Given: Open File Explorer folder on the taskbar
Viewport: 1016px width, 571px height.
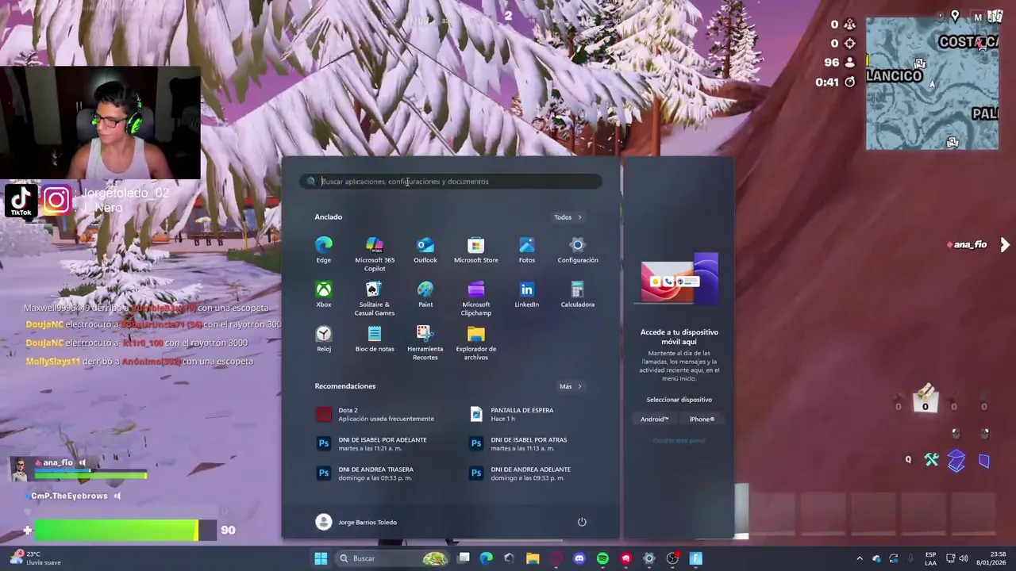Looking at the screenshot, I should (x=533, y=558).
